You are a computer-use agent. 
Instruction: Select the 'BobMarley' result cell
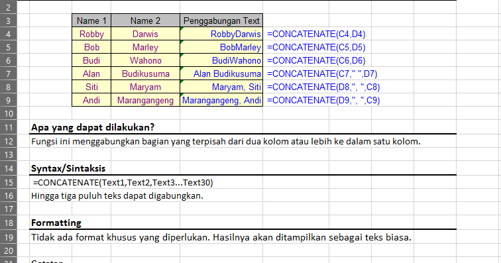pos(221,47)
